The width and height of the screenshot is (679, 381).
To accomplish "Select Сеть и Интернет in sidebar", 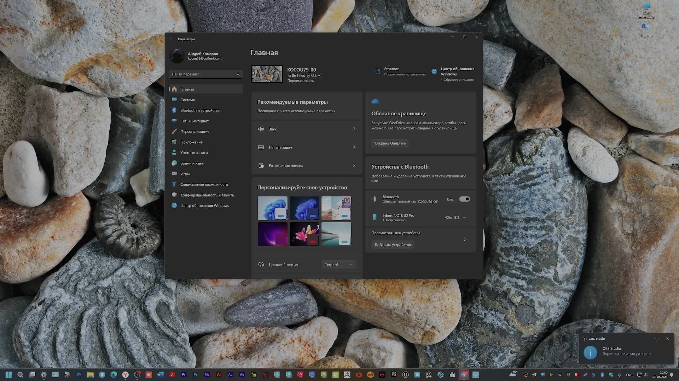I will (206, 121).
